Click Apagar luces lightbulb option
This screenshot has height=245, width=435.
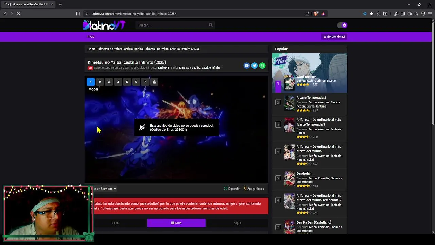pyautogui.click(x=254, y=189)
